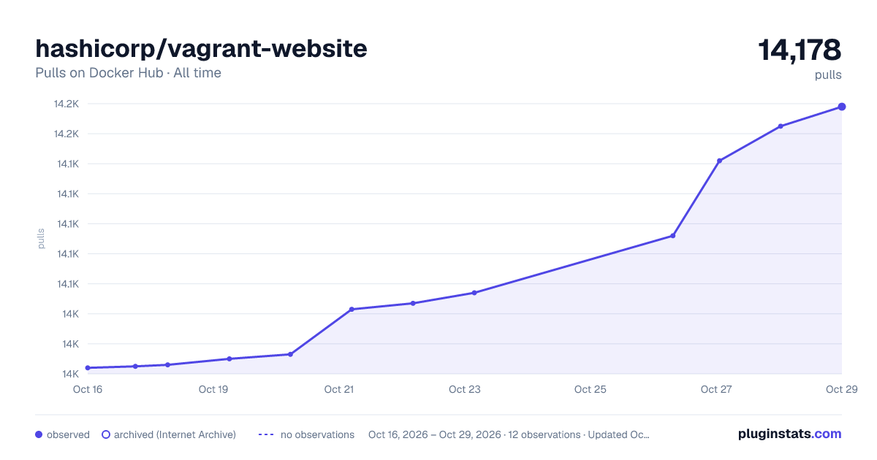Screen dimensions: 877x460
Task: Select the Oct 16 first data point
Action: 88,368
